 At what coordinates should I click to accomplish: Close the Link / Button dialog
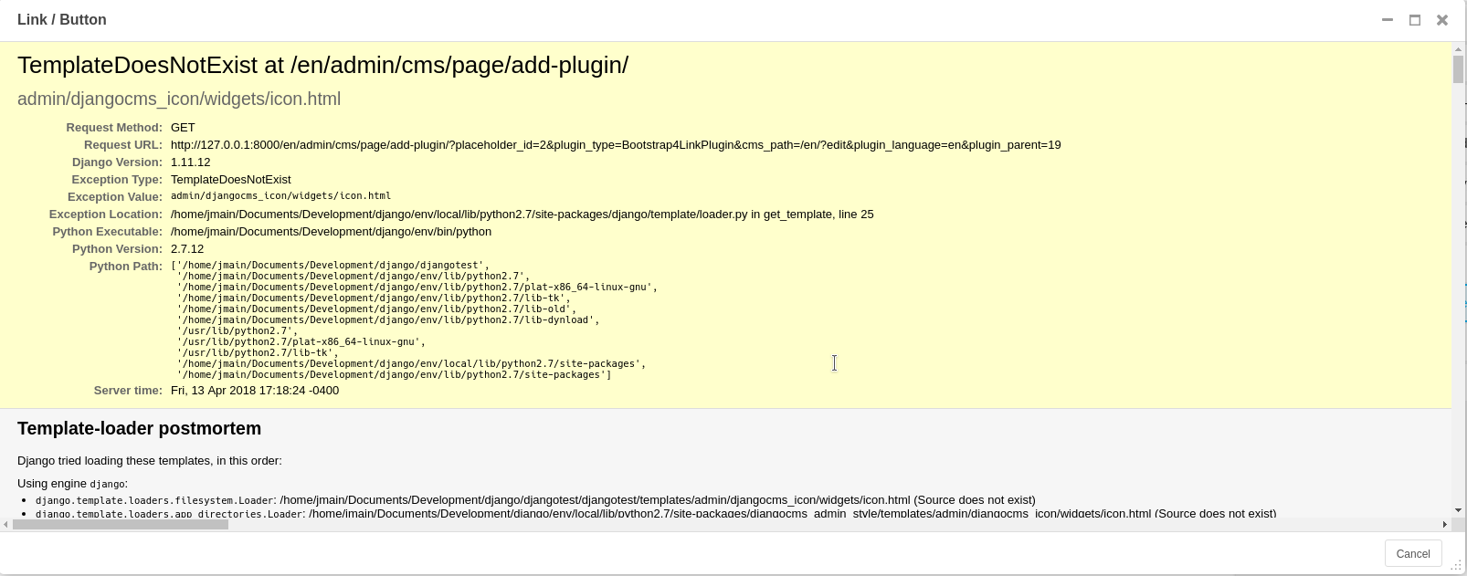(x=1442, y=19)
